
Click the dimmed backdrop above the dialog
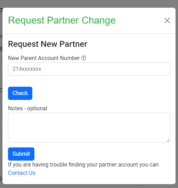tap(89, 3)
